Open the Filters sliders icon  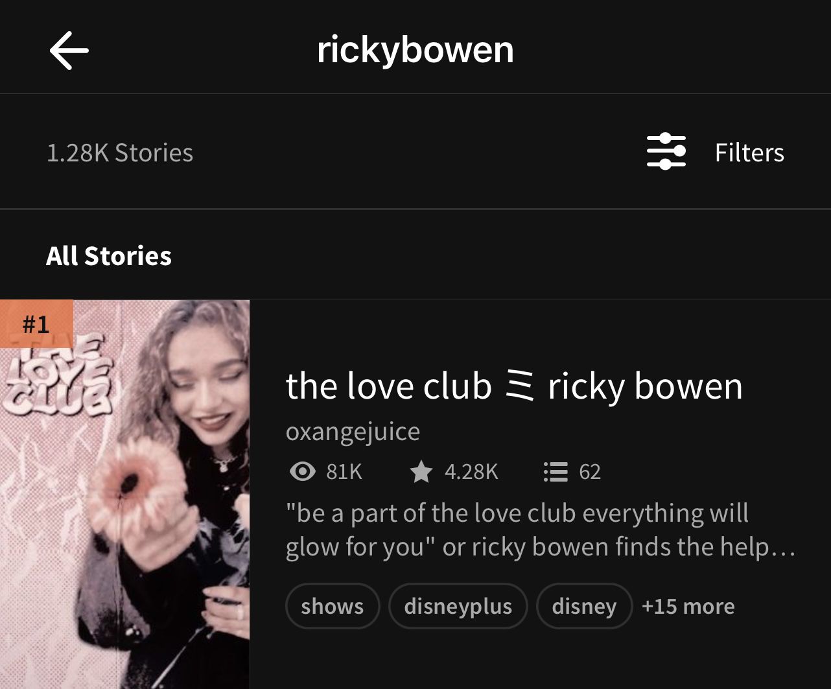(666, 152)
